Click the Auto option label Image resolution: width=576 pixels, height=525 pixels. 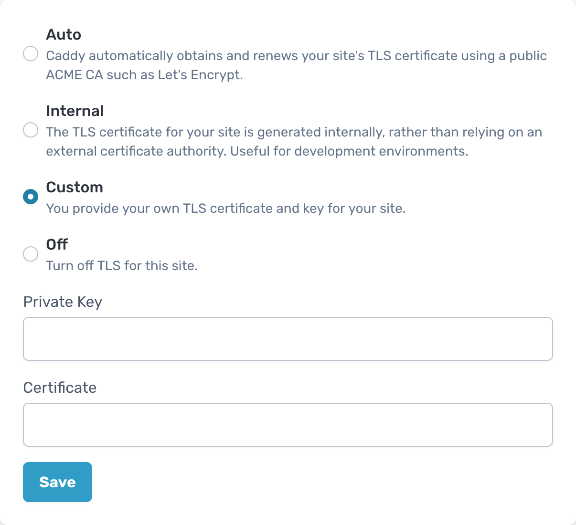[64, 34]
